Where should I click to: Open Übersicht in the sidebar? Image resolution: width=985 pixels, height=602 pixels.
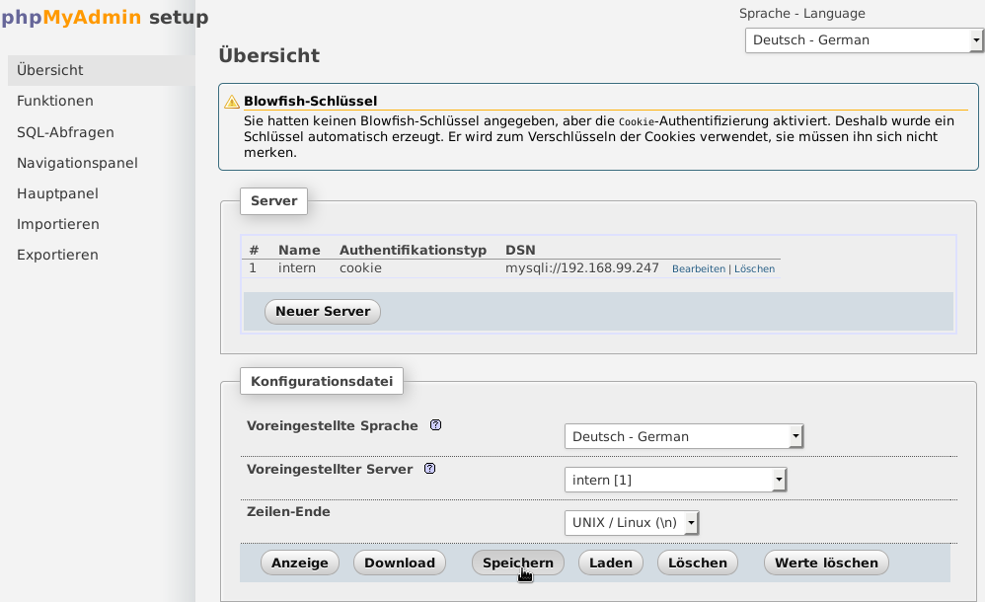(50, 70)
